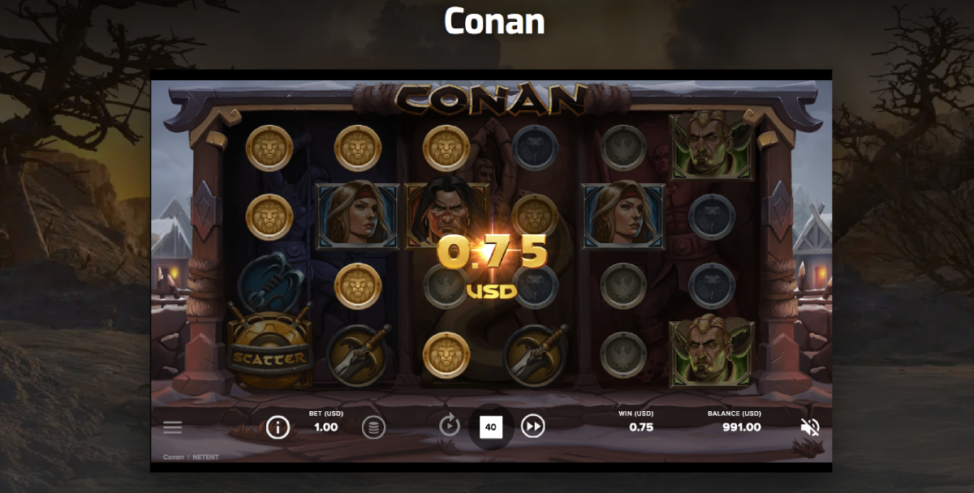Click the woman portrait on fifth reel

pyautogui.click(x=623, y=214)
